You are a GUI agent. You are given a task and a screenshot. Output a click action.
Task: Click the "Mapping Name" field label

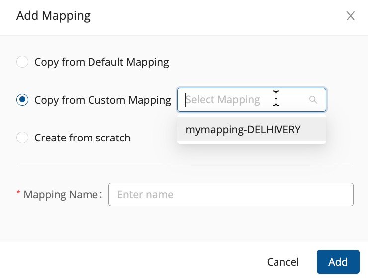(62, 194)
